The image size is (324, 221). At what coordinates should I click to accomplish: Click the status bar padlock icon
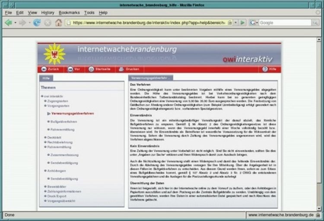point(318,215)
